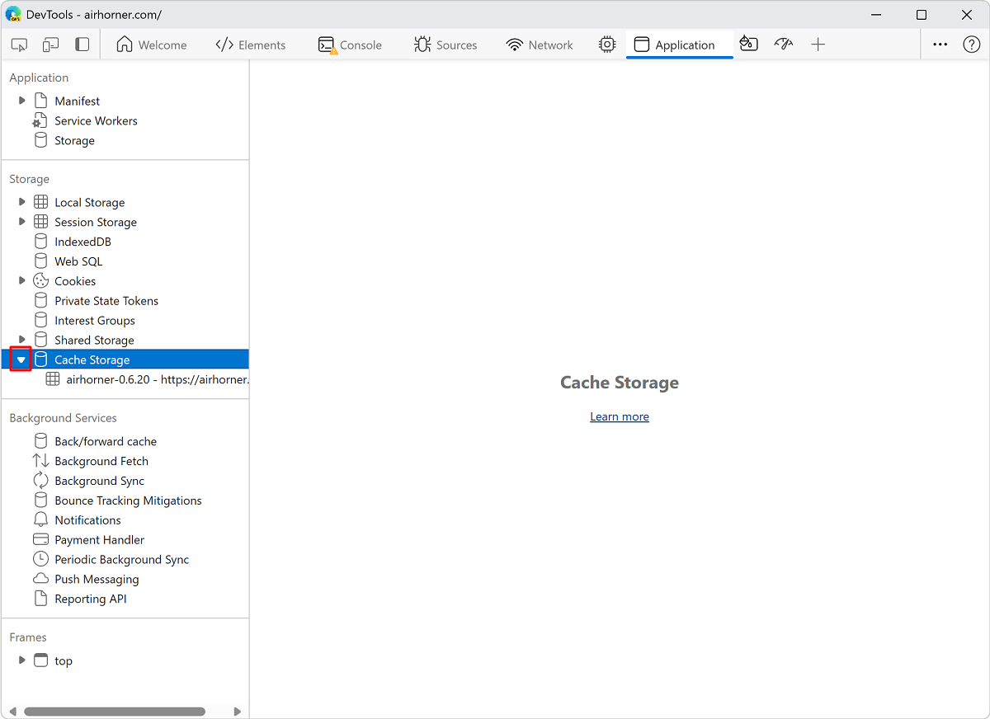This screenshot has height=719, width=990.
Task: Select Background Sync under Background Services
Action: (x=99, y=481)
